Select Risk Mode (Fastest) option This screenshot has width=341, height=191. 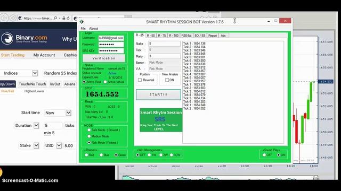(89, 143)
